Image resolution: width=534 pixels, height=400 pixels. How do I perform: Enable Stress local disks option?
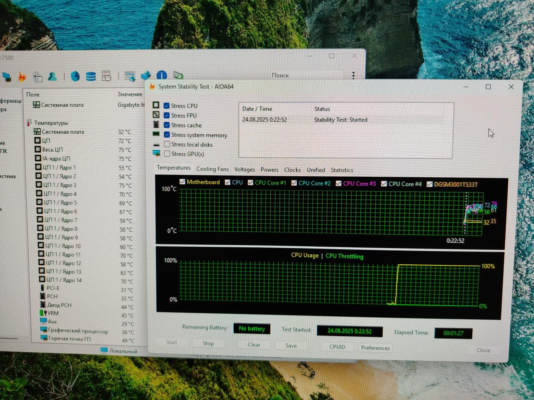click(167, 144)
